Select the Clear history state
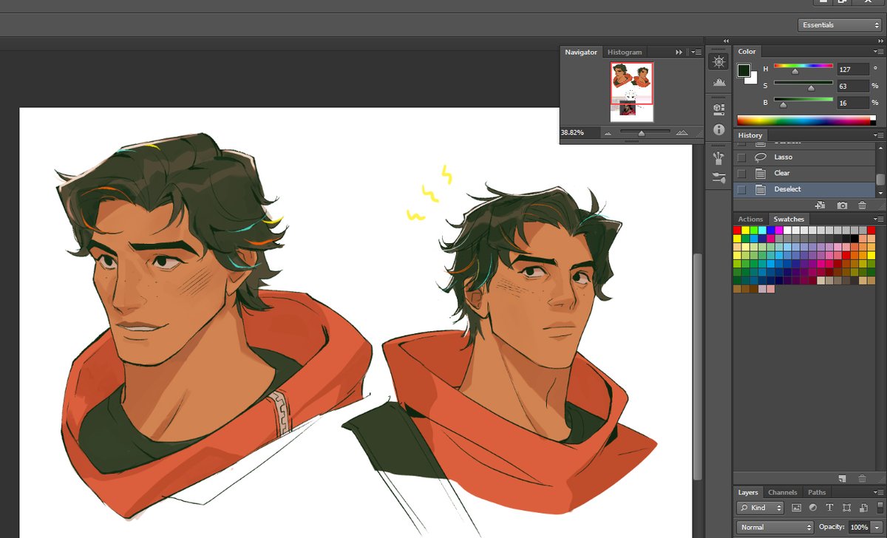Image resolution: width=887 pixels, height=538 pixels. pyautogui.click(x=804, y=174)
